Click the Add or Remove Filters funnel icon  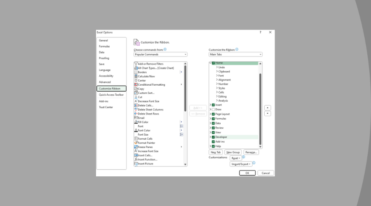tap(136, 64)
